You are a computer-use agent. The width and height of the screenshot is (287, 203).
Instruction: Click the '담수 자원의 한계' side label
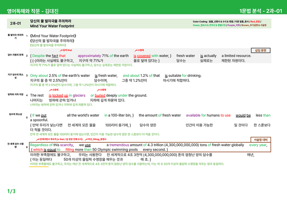(16, 55)
